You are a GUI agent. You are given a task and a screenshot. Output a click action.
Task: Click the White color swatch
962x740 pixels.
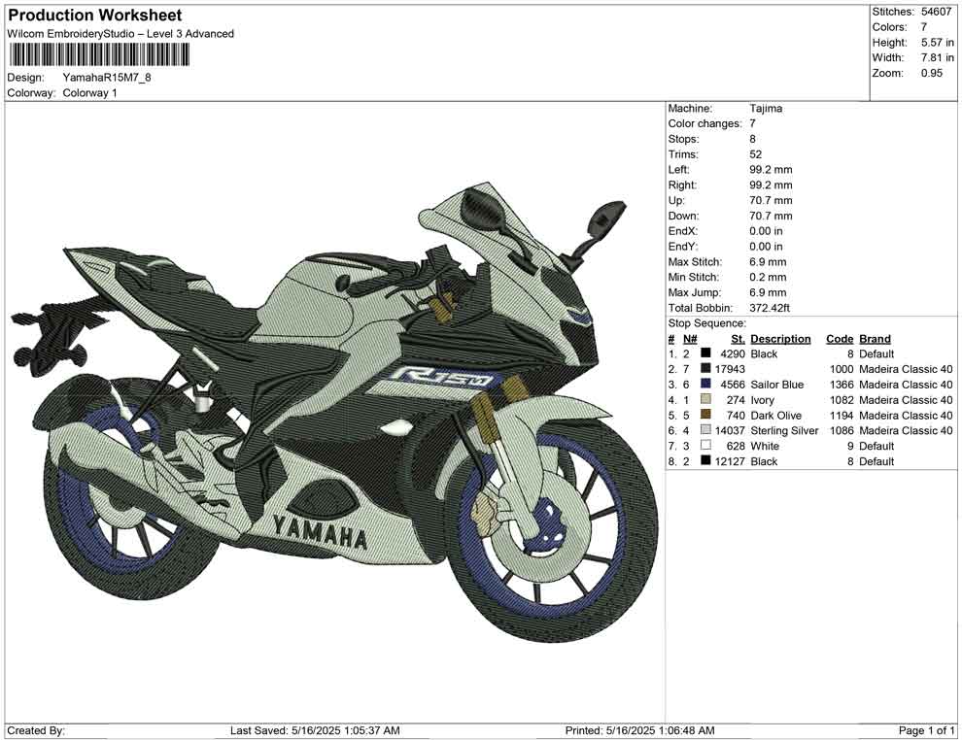[705, 445]
